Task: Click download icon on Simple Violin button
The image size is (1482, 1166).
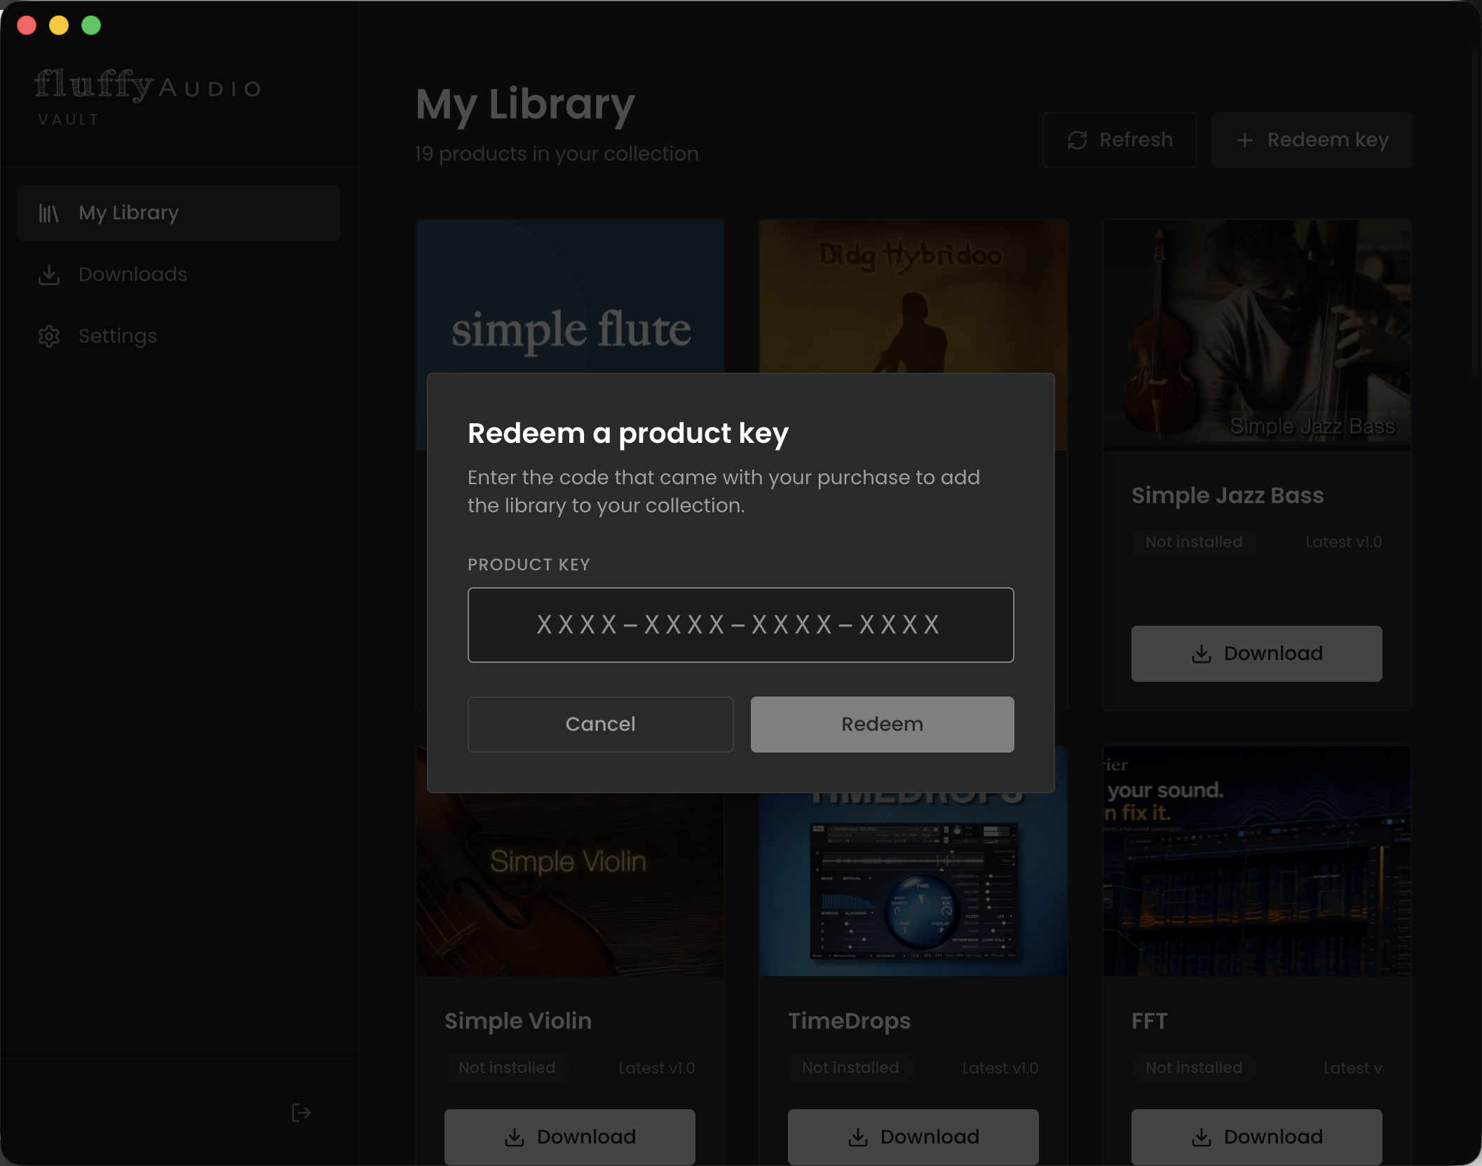Action: click(x=514, y=1137)
